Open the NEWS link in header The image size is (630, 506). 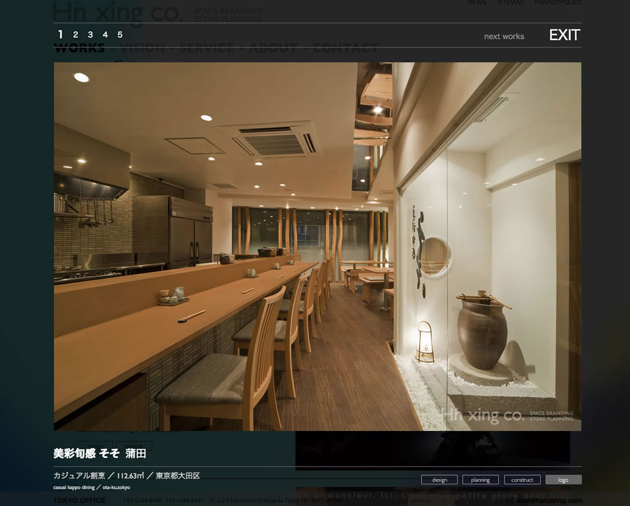[x=477, y=3]
